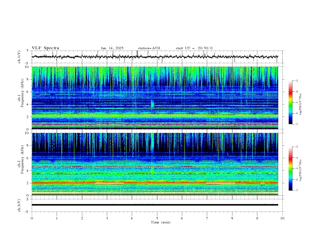Screen dimensions: 318x245
Task: Click the "-3" label on ch.1 colorbar
Action: point(296,80)
